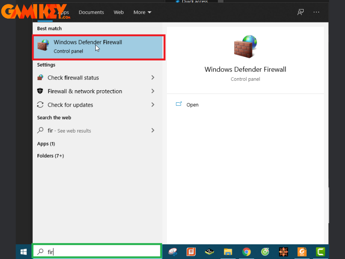Viewport: 345px width, 259px height.
Task: Open Windows Defender Firewall via Open link
Action: 192,104
